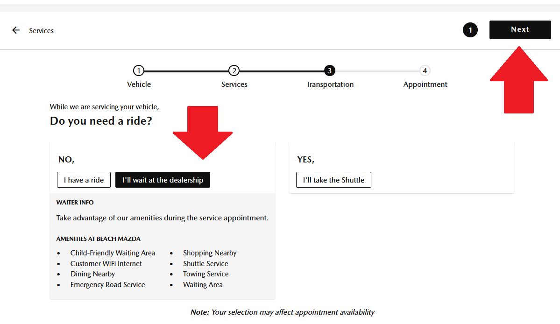This screenshot has width=560, height=324.
Task: Select step 2 circle in progress tracker
Action: tap(234, 71)
